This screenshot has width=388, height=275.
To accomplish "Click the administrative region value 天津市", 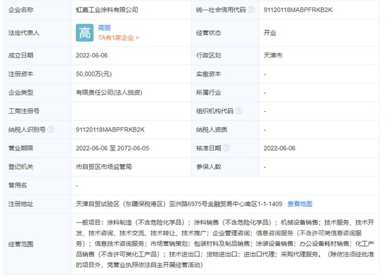I will [273, 56].
